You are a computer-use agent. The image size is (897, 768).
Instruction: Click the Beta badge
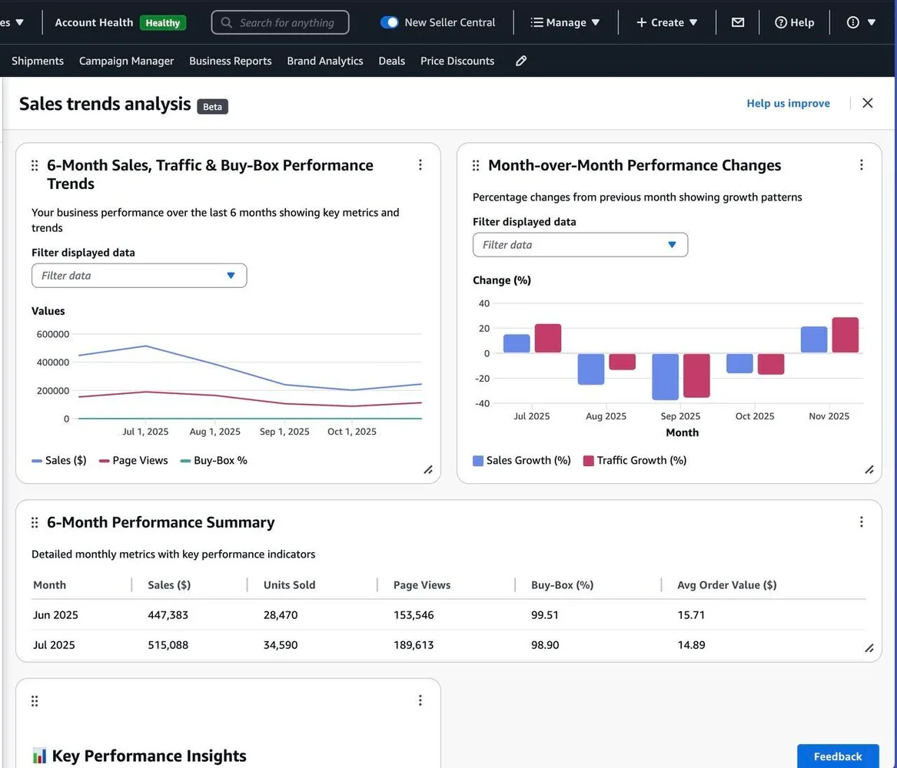point(212,107)
